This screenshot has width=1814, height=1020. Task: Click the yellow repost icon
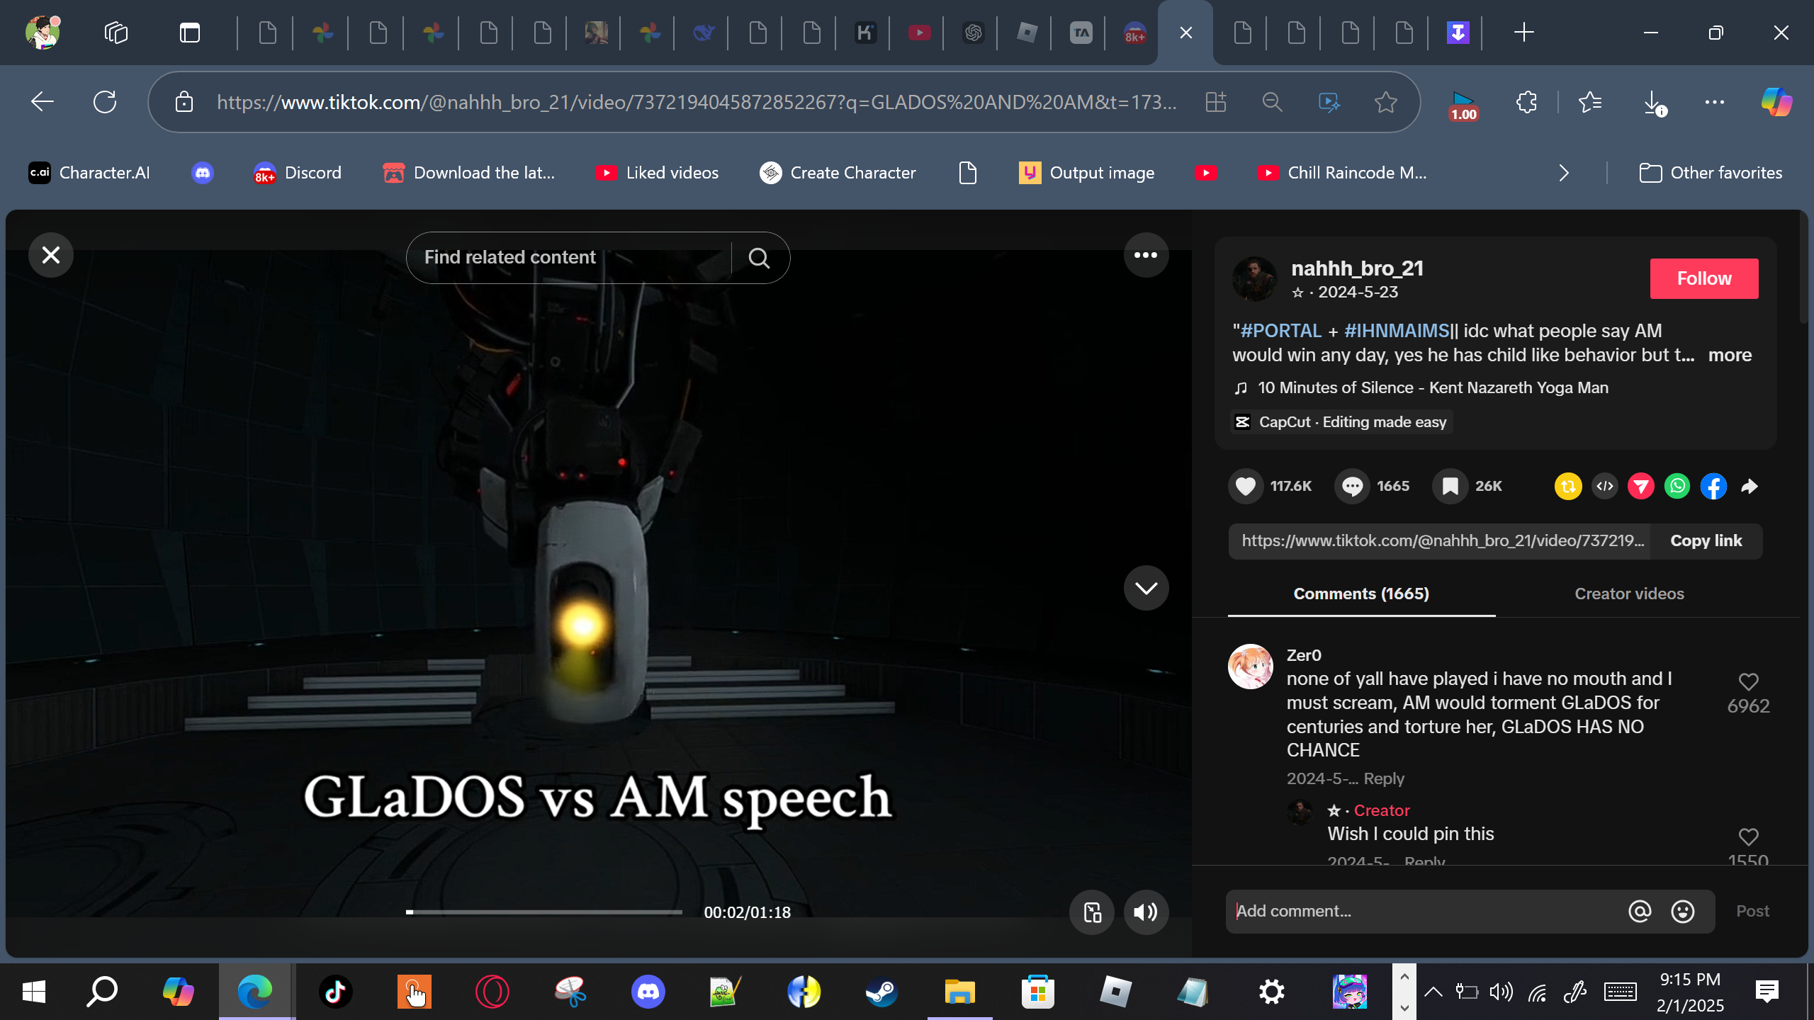1567,486
